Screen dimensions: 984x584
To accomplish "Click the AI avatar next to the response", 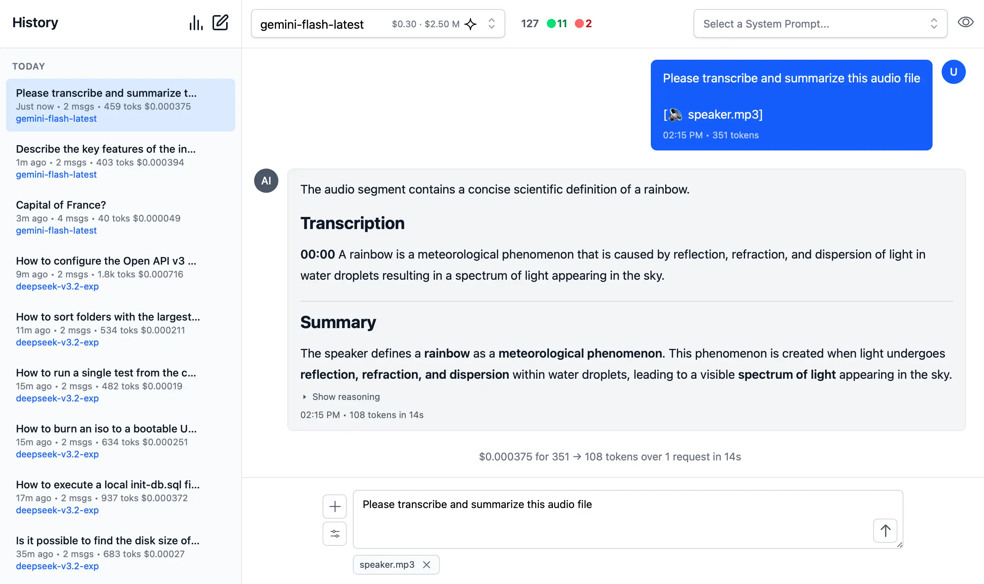I will coord(266,180).
